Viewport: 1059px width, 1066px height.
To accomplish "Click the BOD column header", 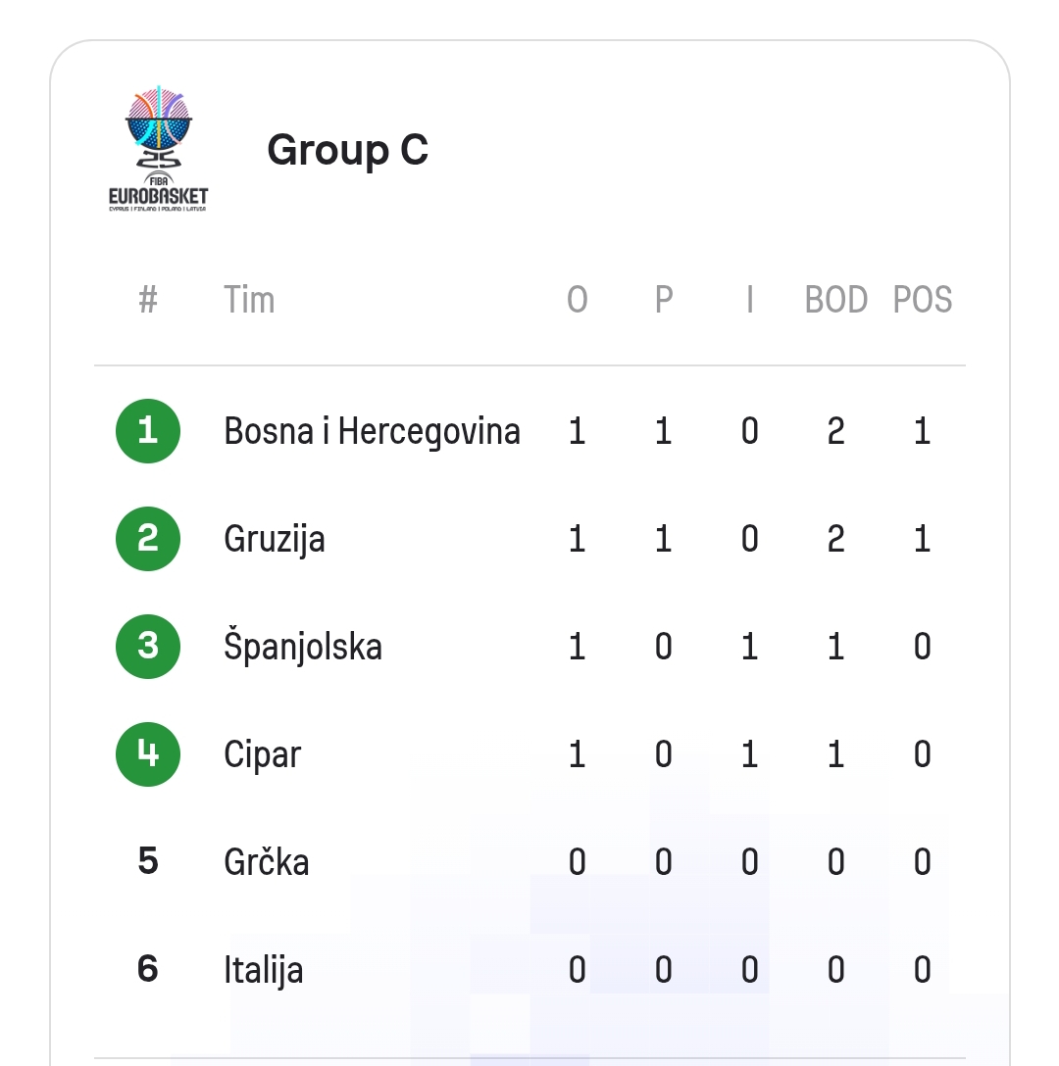I will tap(835, 300).
